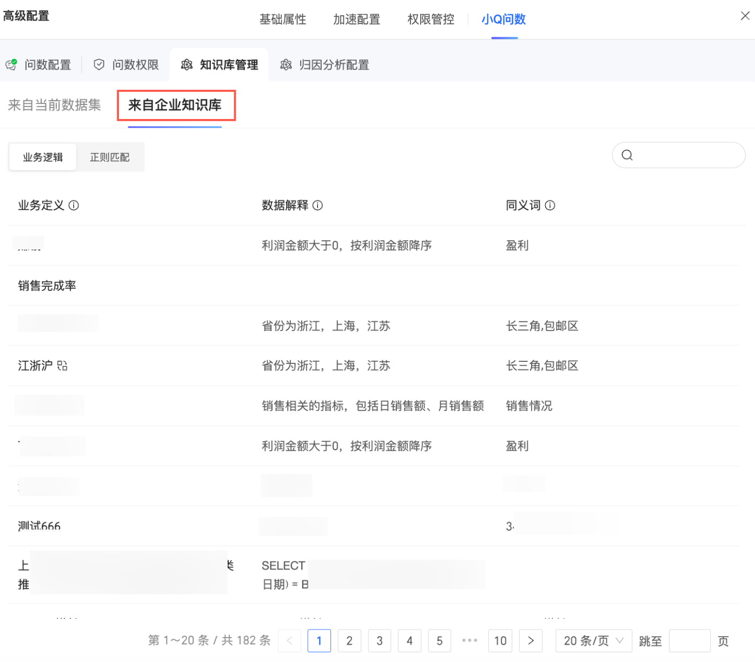This screenshot has width=755, height=662.
Task: Click the icon next to 江浙沪
Action: 62,366
